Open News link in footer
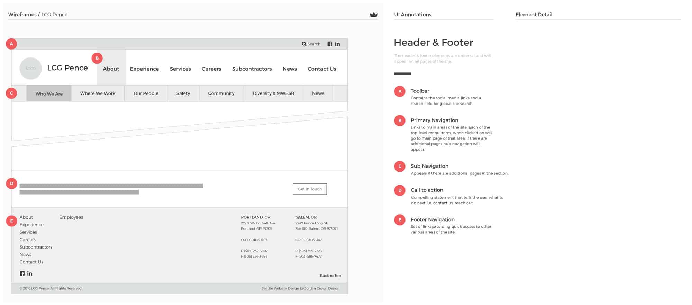The image size is (692, 305). click(x=26, y=254)
